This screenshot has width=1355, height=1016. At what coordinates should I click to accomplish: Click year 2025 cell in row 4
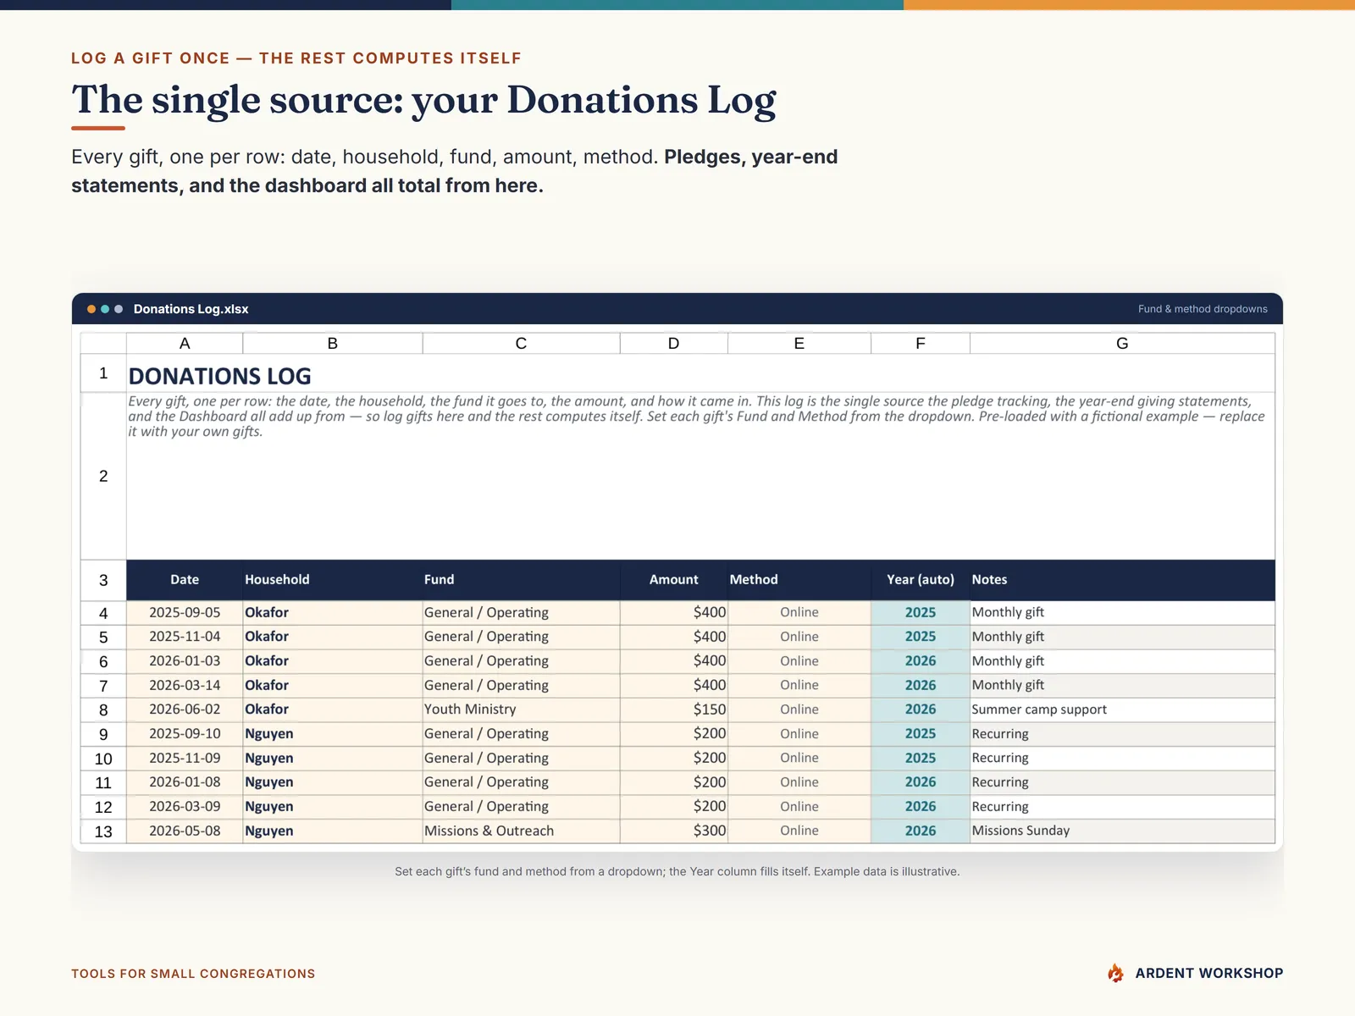[x=921, y=612]
